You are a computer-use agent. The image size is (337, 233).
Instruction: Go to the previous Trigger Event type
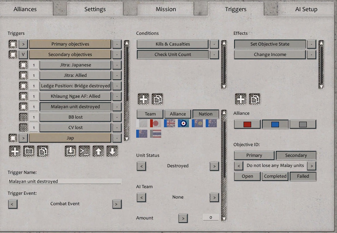13,204
